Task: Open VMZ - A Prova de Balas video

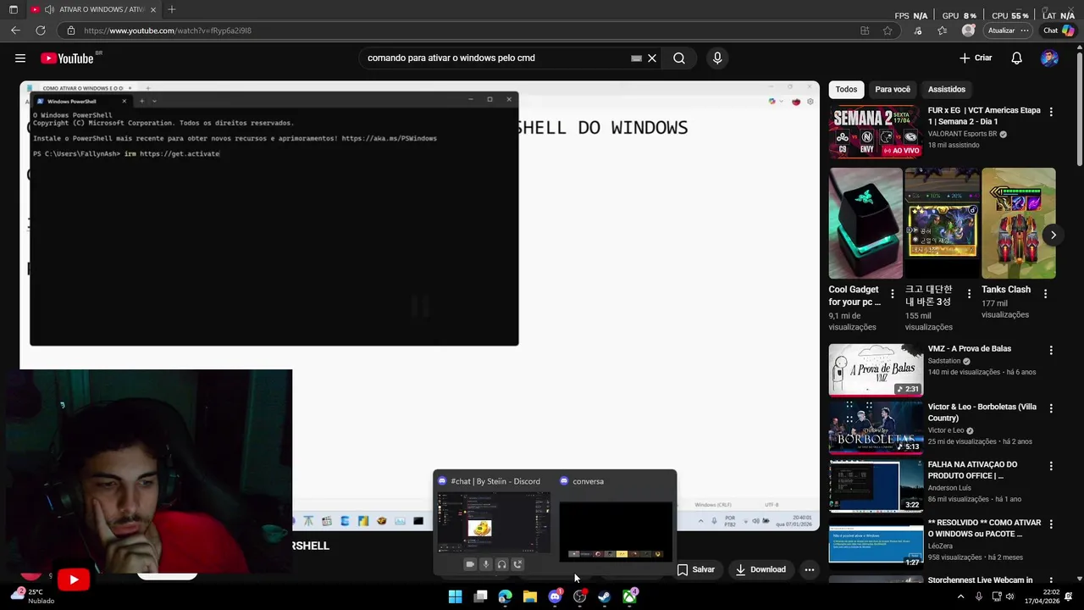Action: tap(876, 369)
